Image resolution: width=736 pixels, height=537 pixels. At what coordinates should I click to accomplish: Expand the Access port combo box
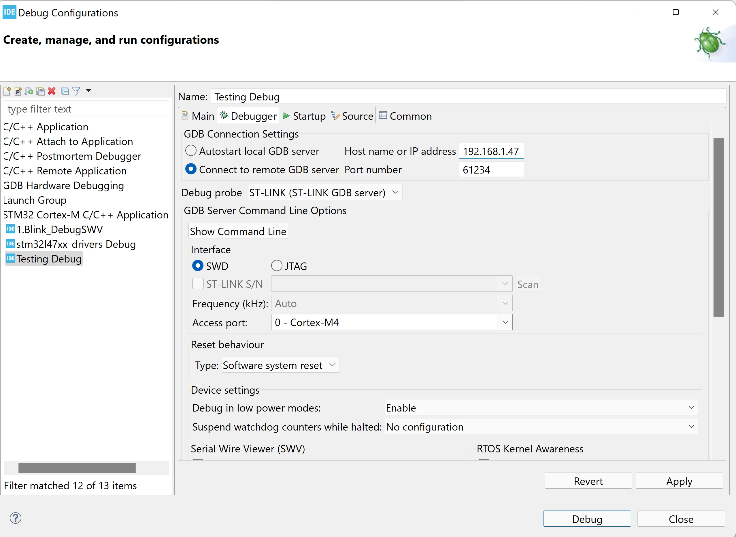coord(392,322)
